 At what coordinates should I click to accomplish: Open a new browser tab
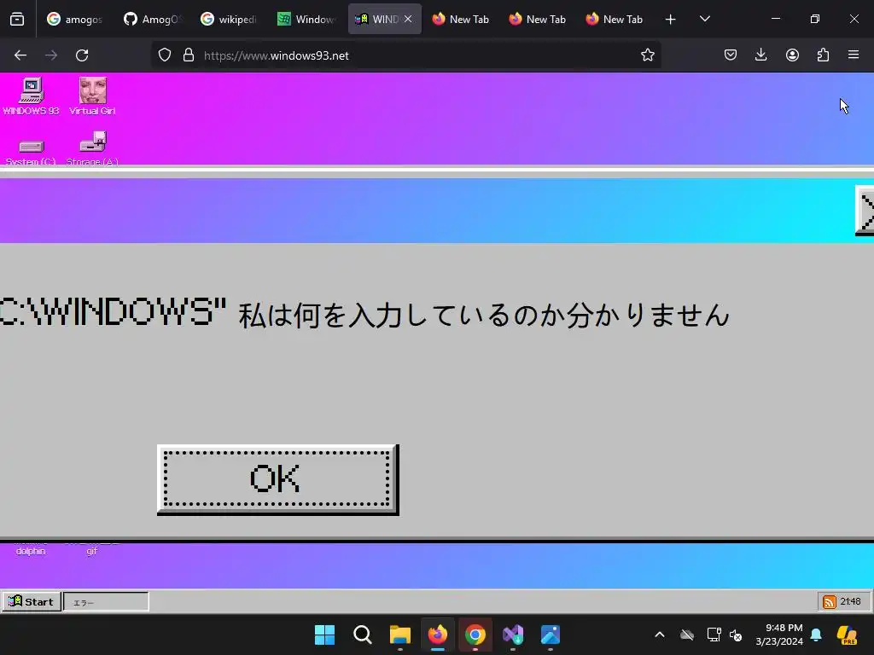671,19
